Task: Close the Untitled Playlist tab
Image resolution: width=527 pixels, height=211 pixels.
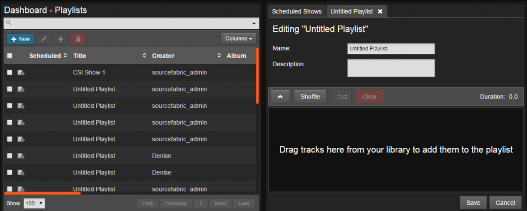Action: tap(380, 11)
